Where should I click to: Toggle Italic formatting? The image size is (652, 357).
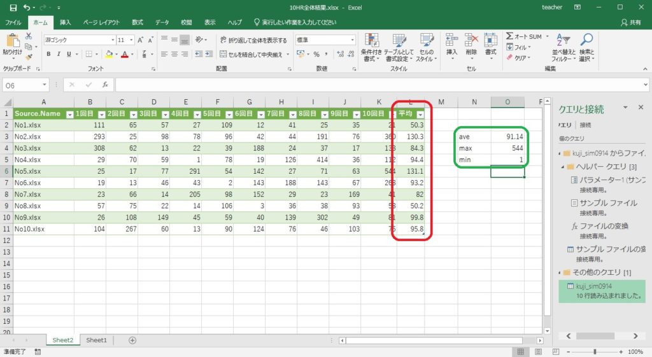click(59, 54)
